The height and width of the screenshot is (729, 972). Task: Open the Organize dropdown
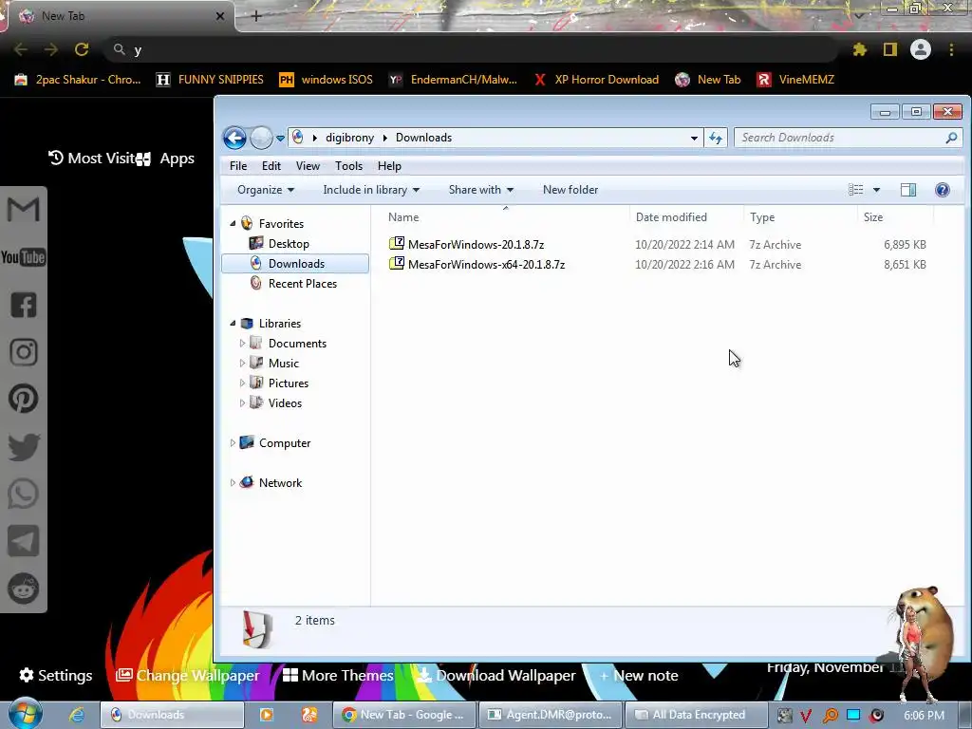point(266,190)
